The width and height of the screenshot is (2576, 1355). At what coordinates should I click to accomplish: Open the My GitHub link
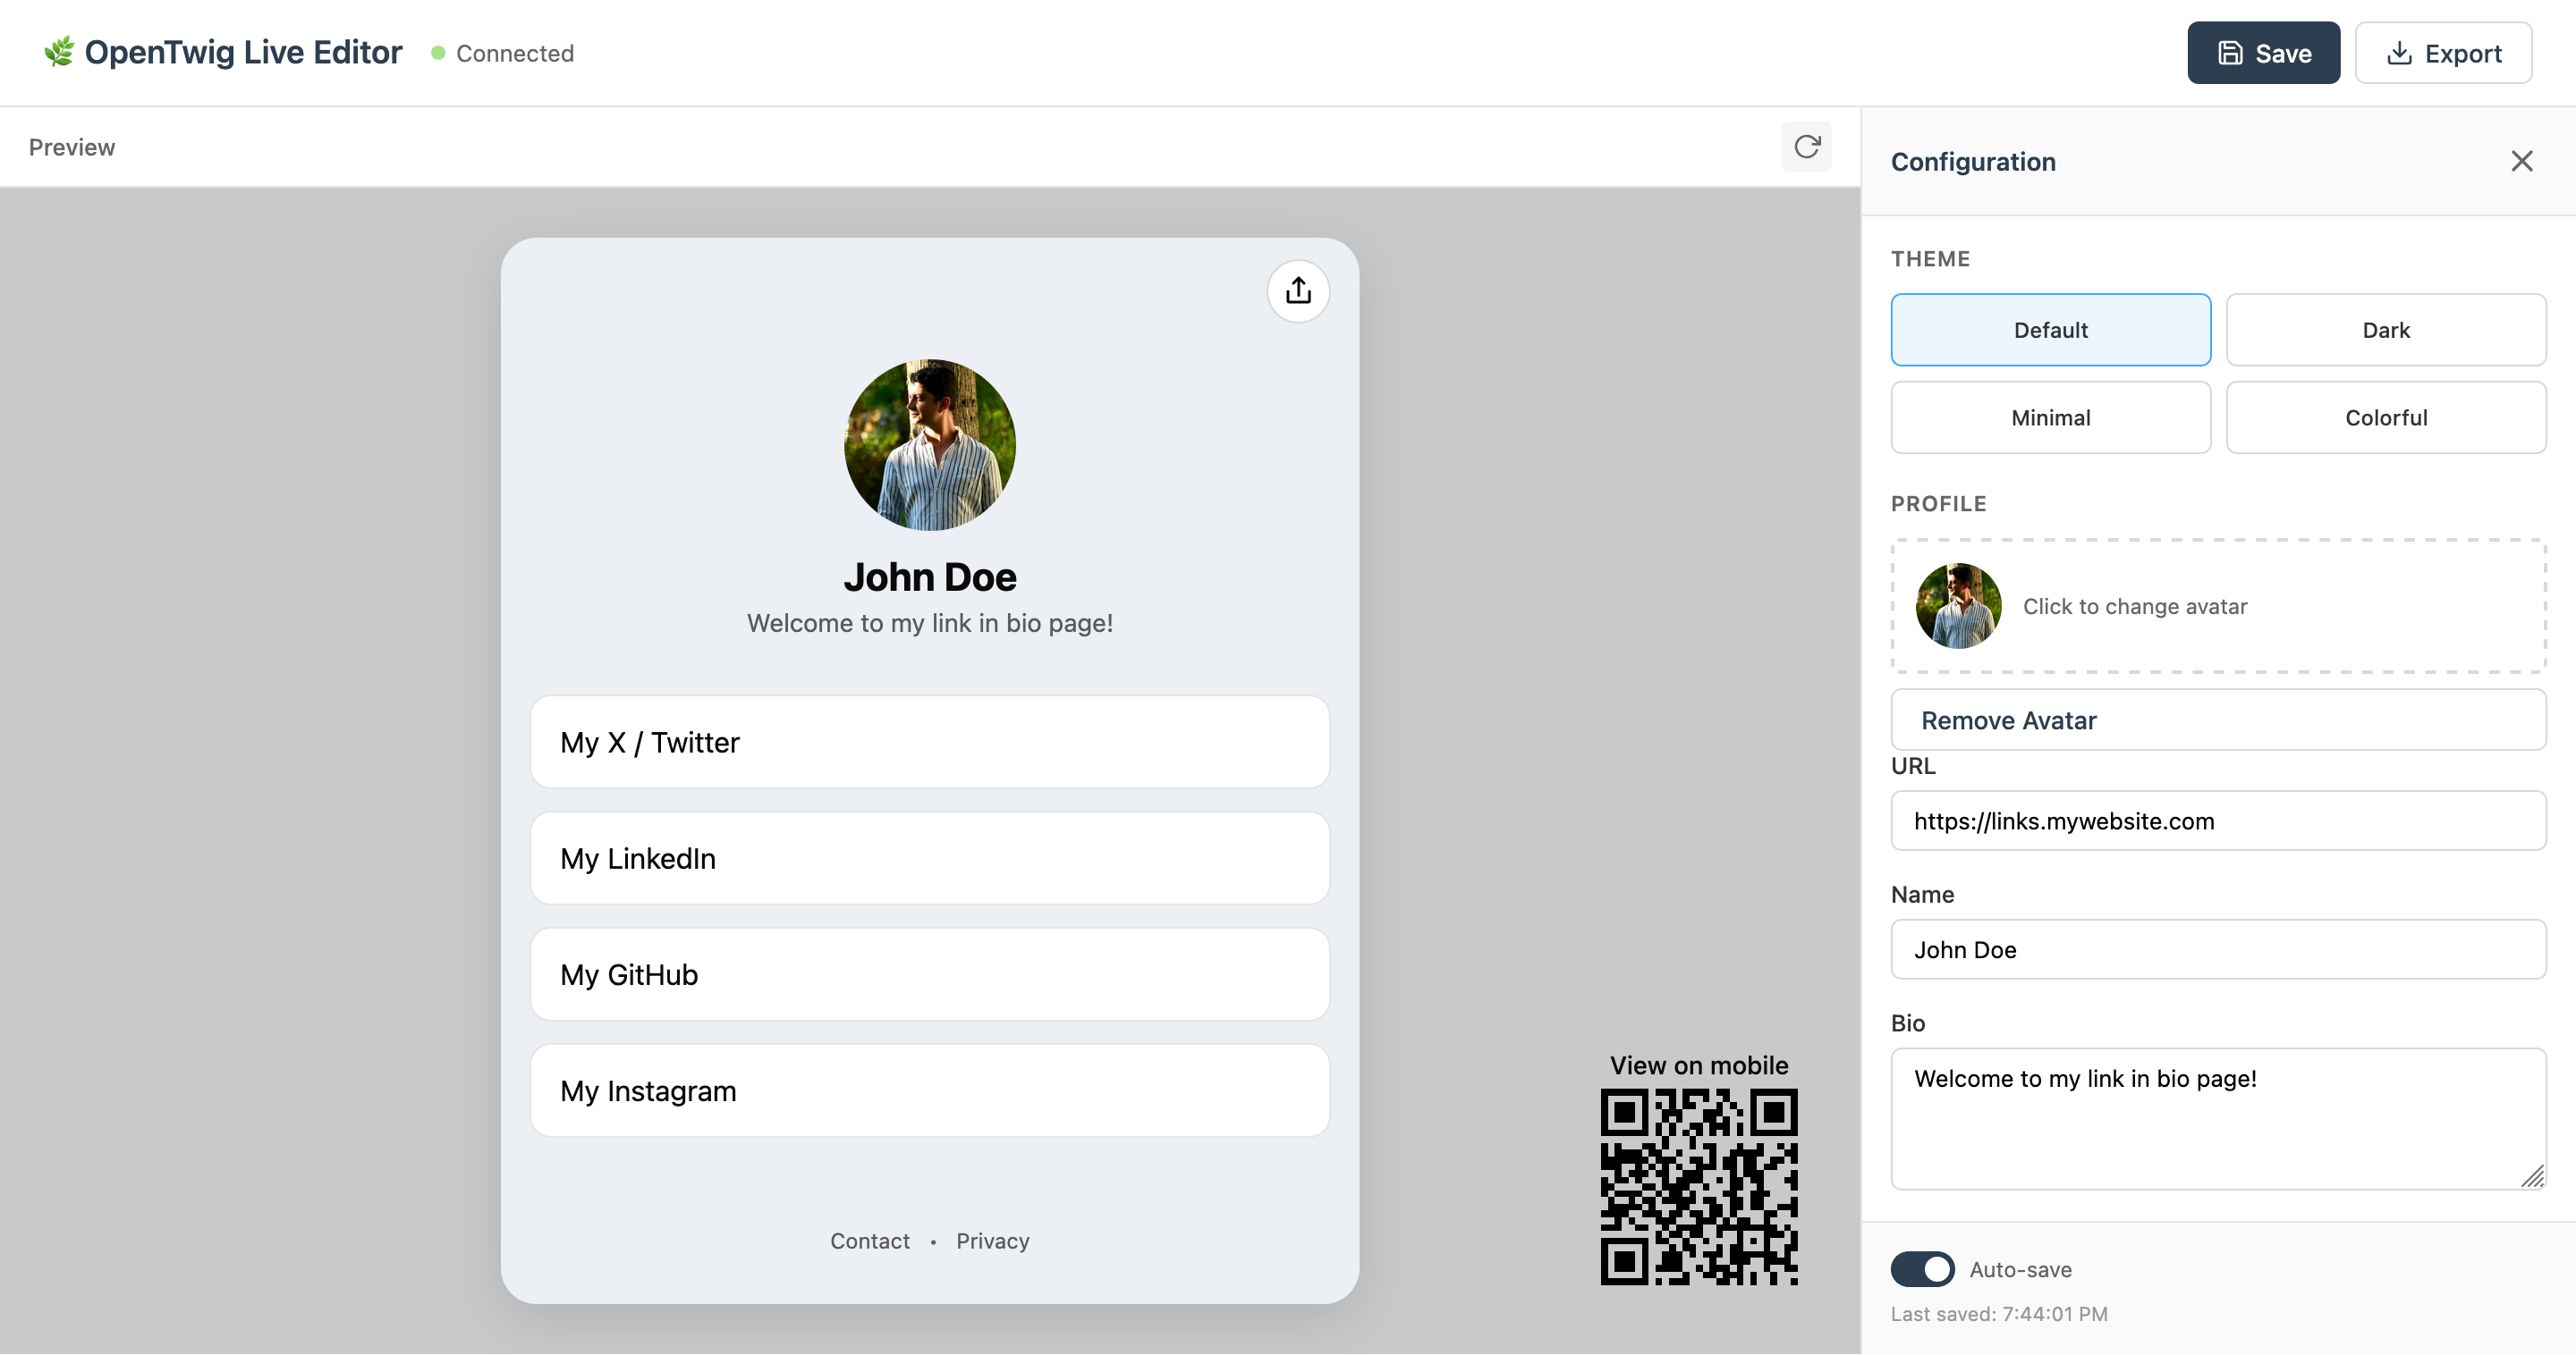point(929,974)
